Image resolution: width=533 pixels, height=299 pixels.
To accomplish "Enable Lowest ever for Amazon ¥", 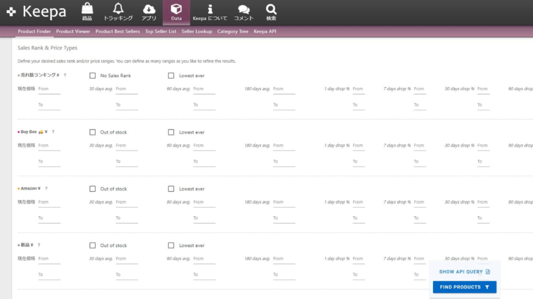I will [171, 189].
